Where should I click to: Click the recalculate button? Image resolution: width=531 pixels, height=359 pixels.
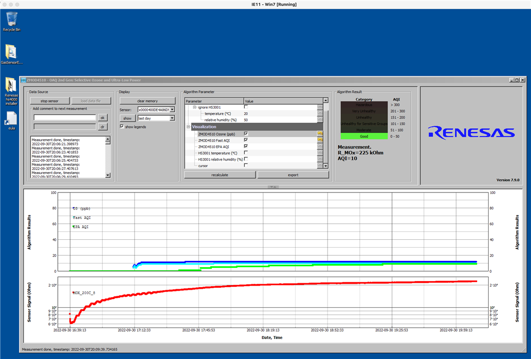(x=220, y=175)
